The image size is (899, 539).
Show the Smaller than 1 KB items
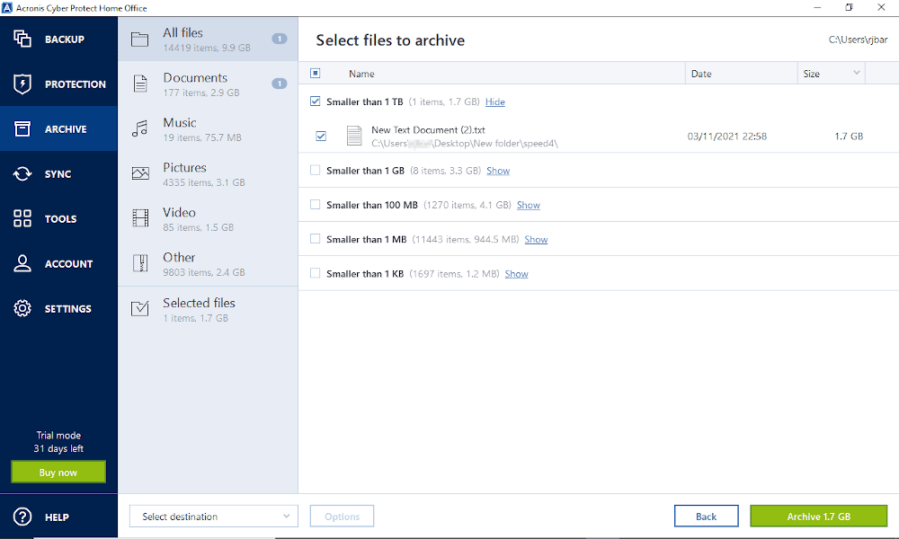(517, 274)
